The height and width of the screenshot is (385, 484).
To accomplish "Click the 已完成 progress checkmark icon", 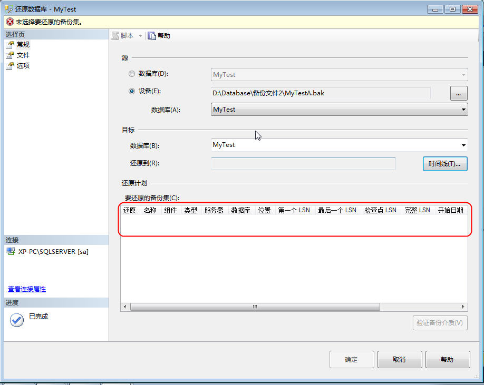I will click(16, 320).
